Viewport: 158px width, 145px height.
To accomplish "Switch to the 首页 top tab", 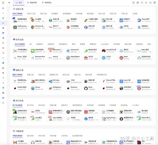I will coord(19,3).
